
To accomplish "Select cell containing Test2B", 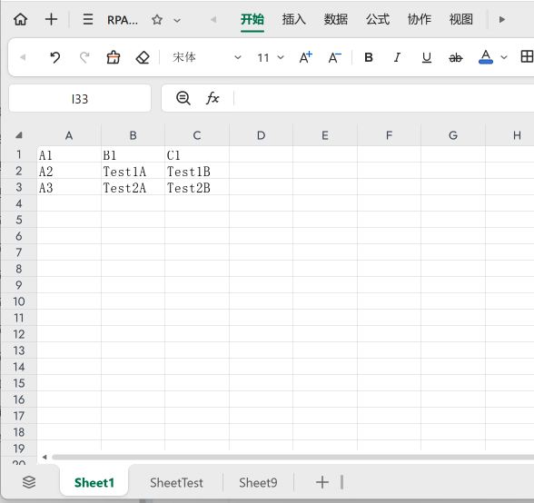I will click(197, 187).
